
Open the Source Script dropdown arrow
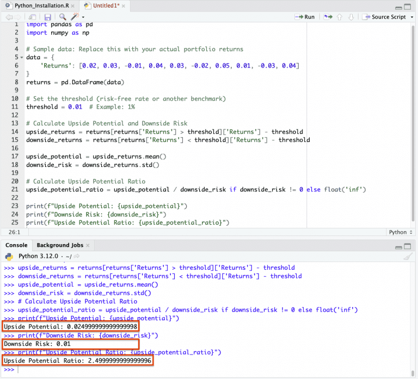412,17
